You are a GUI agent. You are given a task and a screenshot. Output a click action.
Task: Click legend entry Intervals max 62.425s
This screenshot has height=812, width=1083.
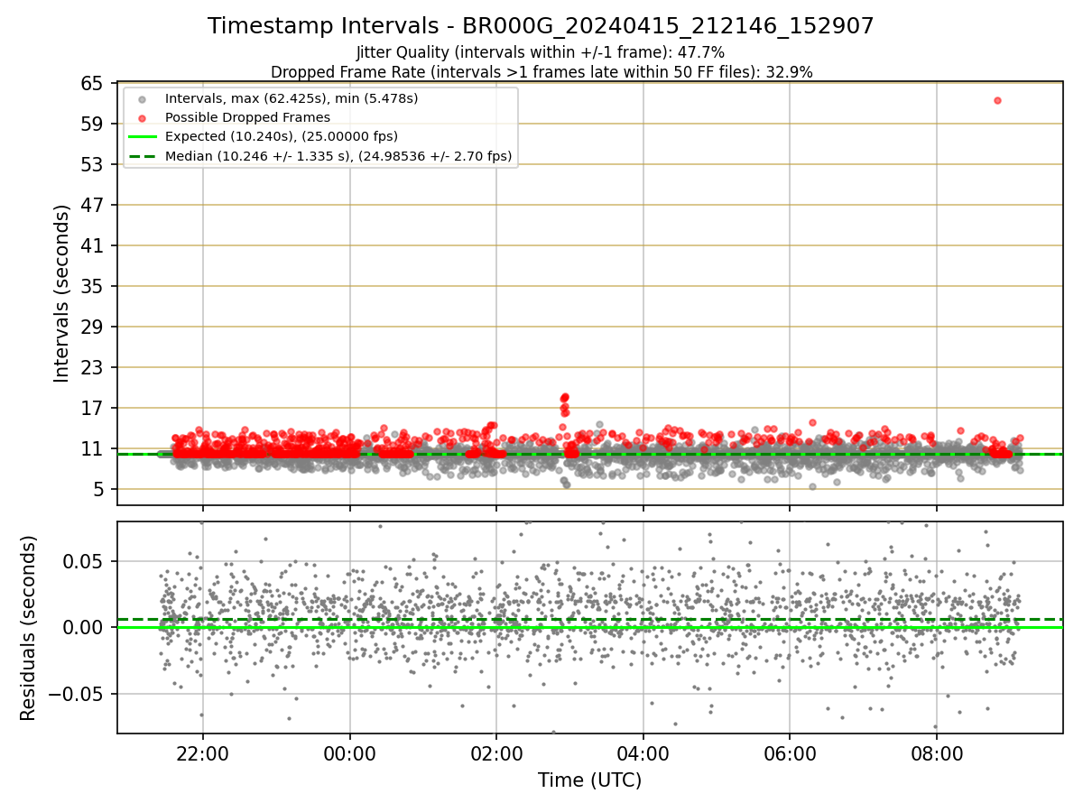pos(292,97)
